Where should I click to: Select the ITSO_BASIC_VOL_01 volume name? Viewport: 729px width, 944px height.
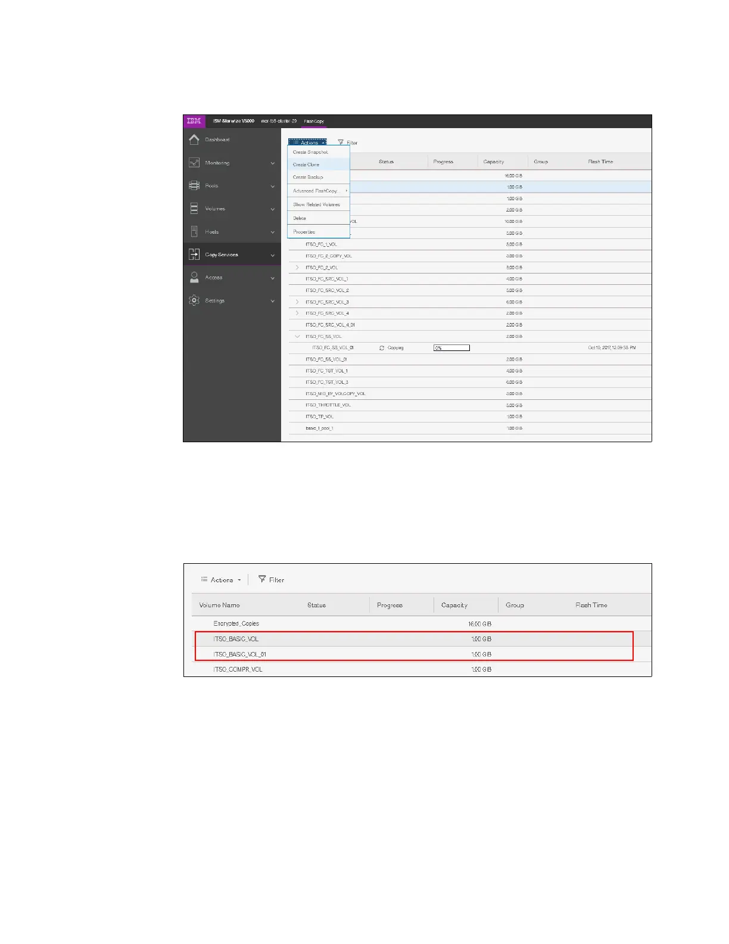click(x=239, y=654)
